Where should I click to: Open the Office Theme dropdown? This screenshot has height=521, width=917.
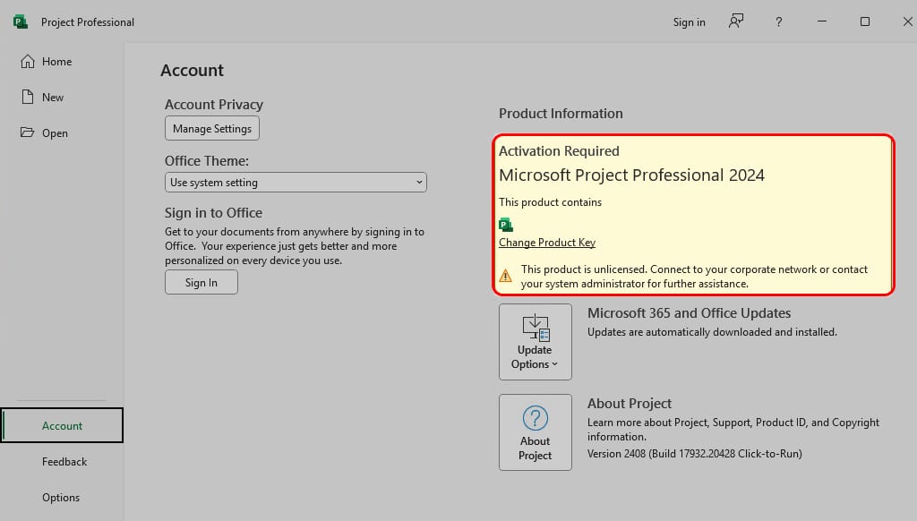point(296,183)
